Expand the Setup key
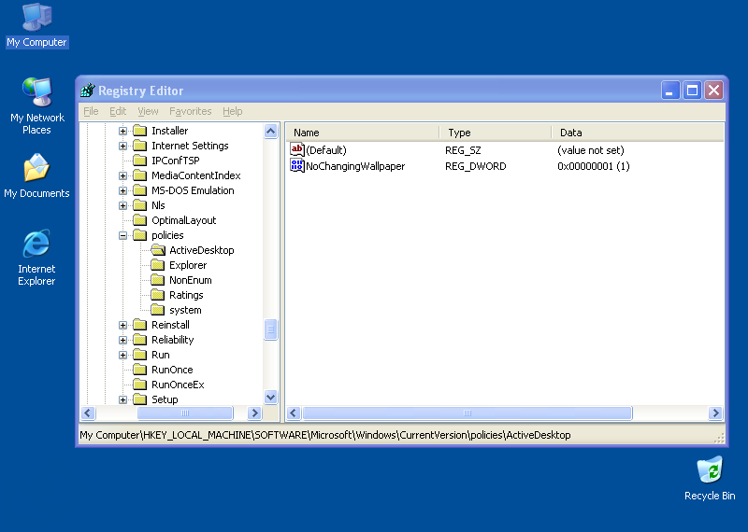Viewport: 748px width, 532px height. click(x=123, y=399)
